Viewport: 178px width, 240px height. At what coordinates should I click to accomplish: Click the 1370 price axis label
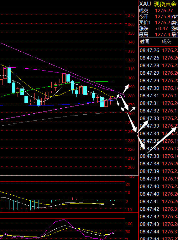(x=130, y=15)
